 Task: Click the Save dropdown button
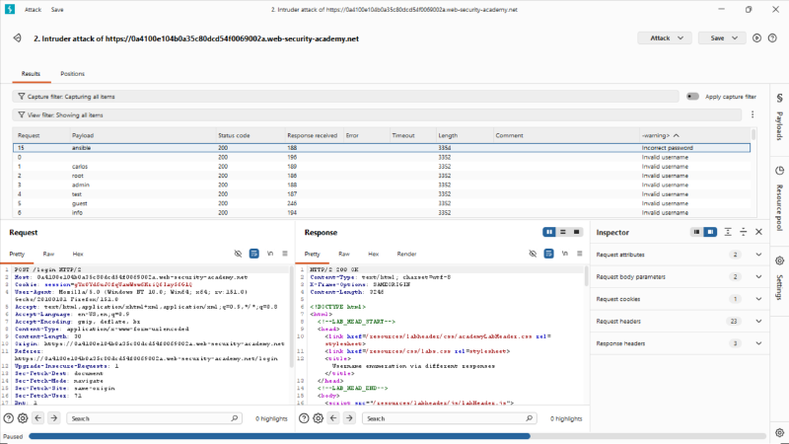(722, 38)
